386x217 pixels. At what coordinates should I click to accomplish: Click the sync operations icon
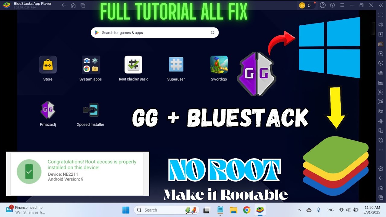tap(381, 63)
